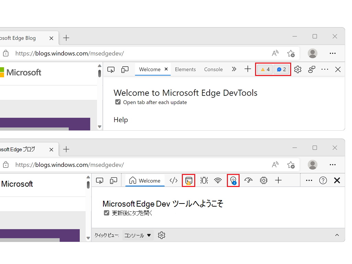
Task: Open the コンソール quick view dropdown
Action: 138,235
